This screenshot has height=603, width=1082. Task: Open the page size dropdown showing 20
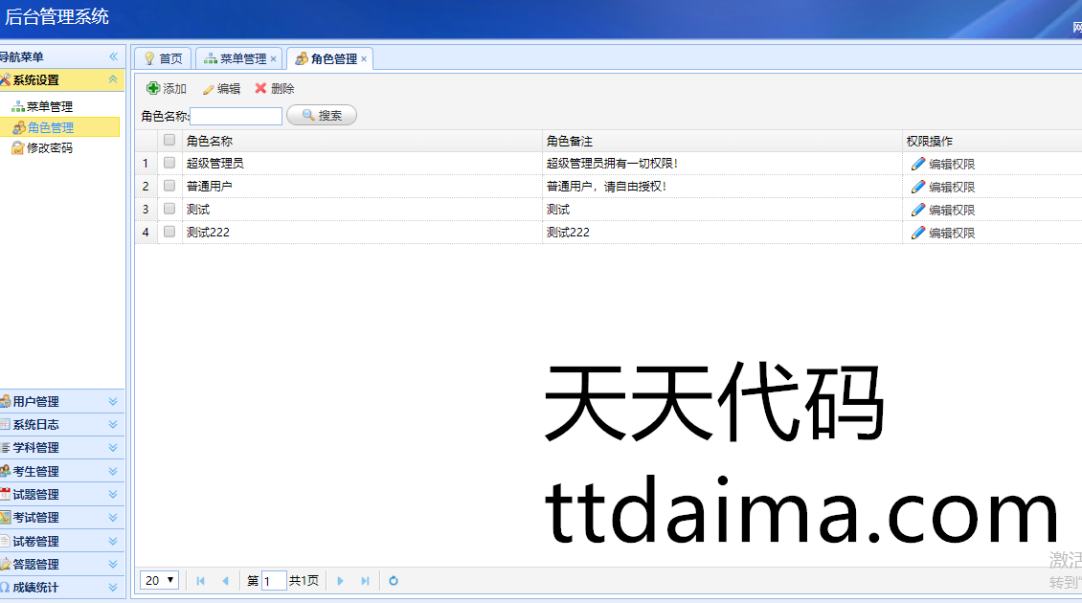tap(159, 580)
